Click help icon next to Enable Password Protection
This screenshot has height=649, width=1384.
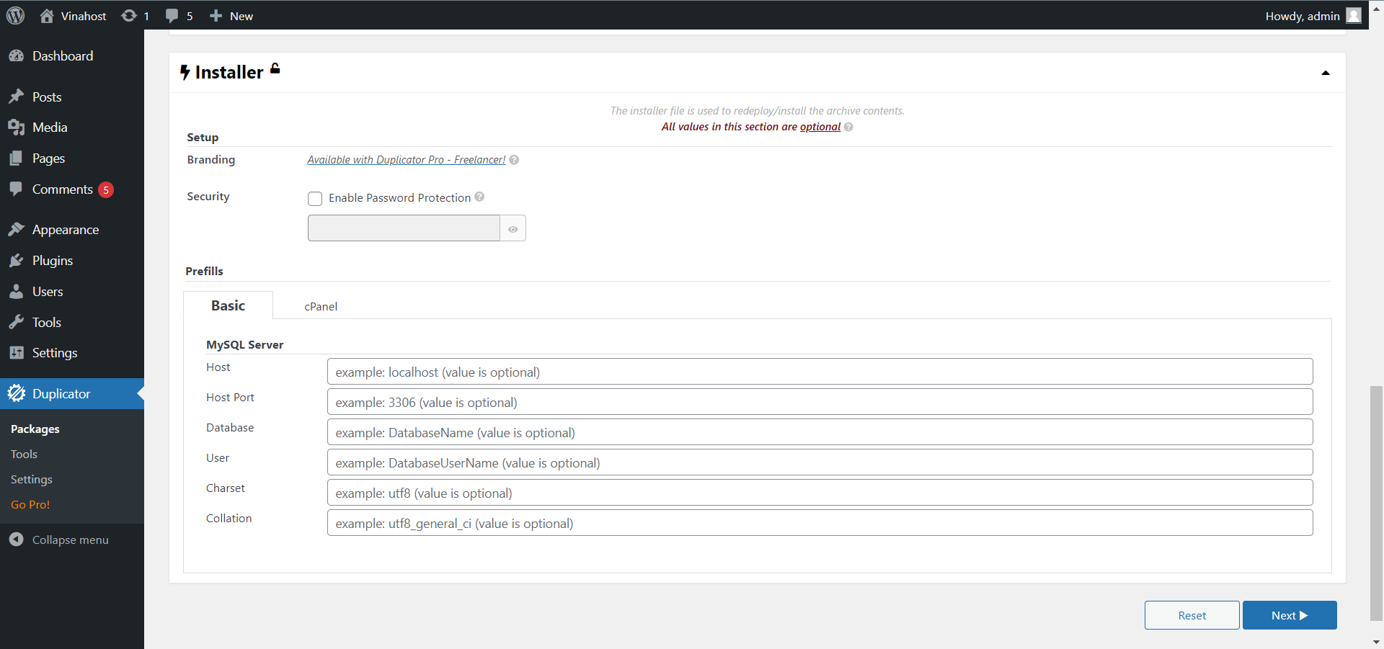point(479,197)
